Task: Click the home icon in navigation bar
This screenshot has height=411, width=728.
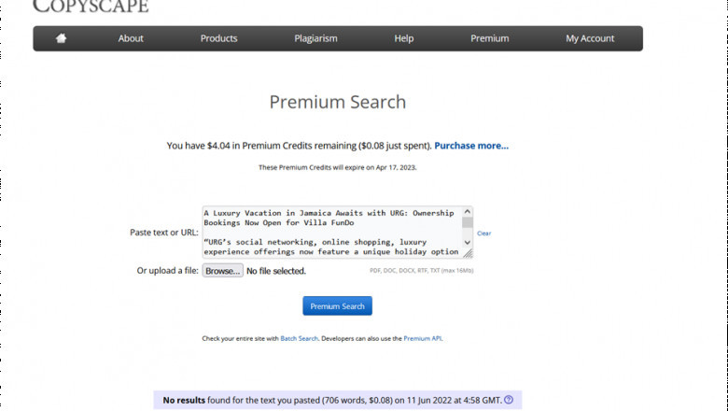Action: coord(62,38)
